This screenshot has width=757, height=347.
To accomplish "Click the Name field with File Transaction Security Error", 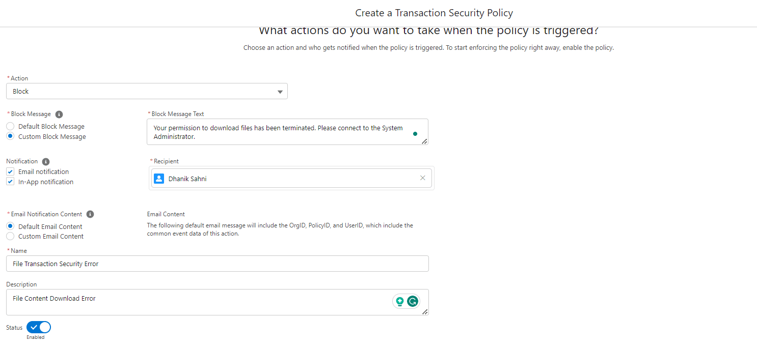I will (218, 264).
